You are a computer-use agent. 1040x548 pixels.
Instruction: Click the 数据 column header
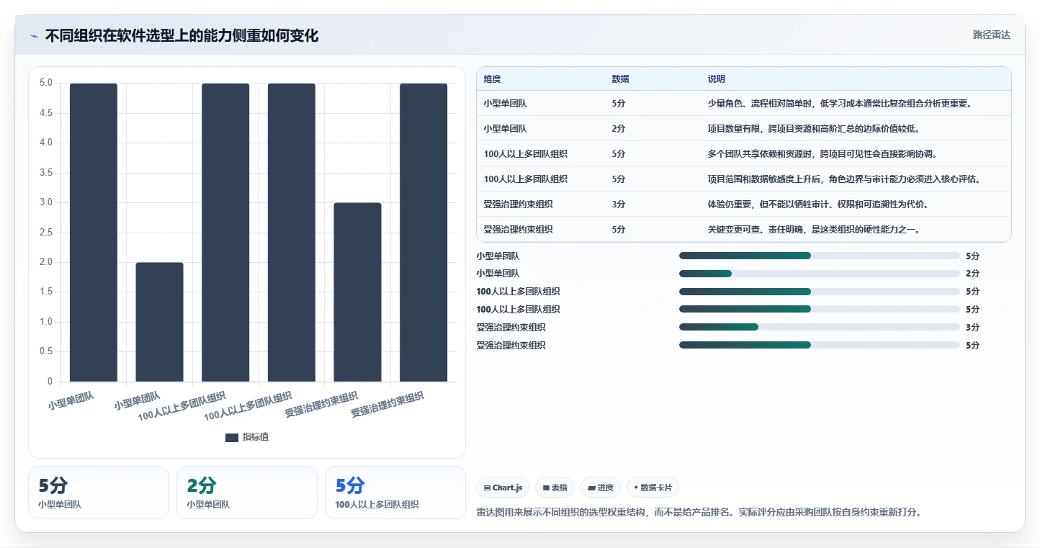point(621,79)
